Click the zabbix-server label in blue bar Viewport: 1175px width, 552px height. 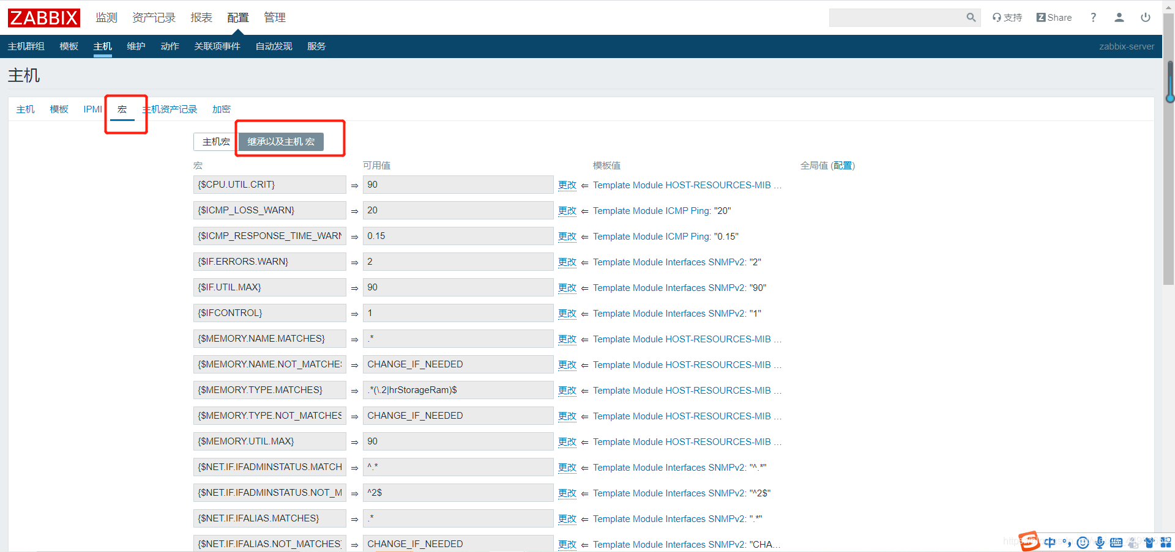tap(1127, 46)
